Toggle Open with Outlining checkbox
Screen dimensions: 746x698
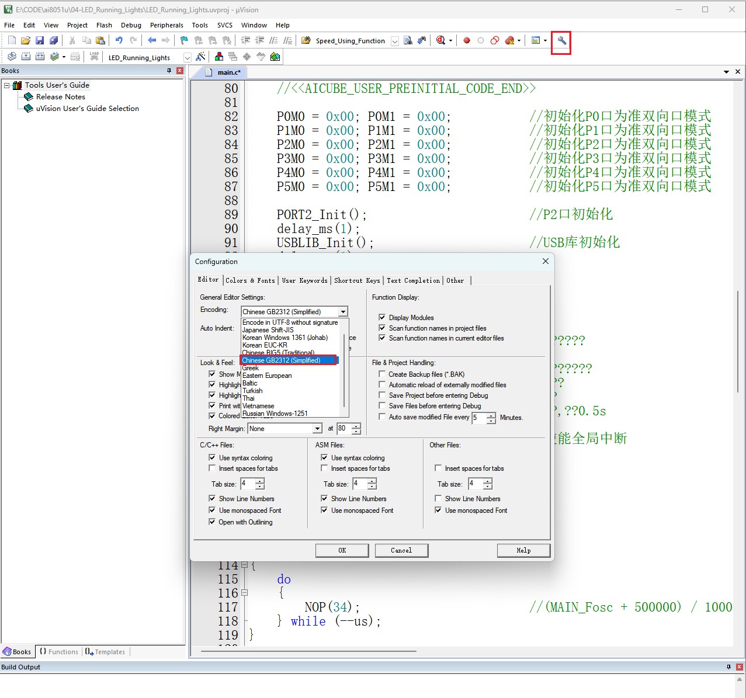coord(212,522)
